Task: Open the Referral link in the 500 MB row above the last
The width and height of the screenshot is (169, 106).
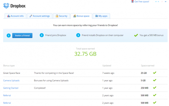Action: point(7,95)
